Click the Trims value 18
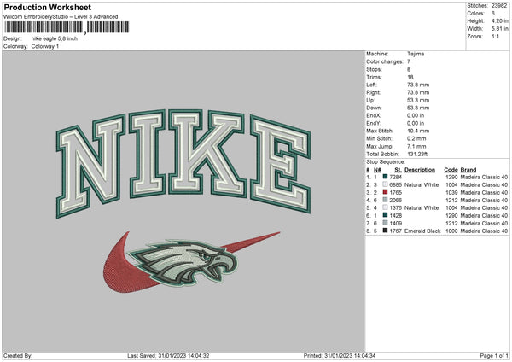Image resolution: width=512 pixels, height=362 pixels. 410,77
